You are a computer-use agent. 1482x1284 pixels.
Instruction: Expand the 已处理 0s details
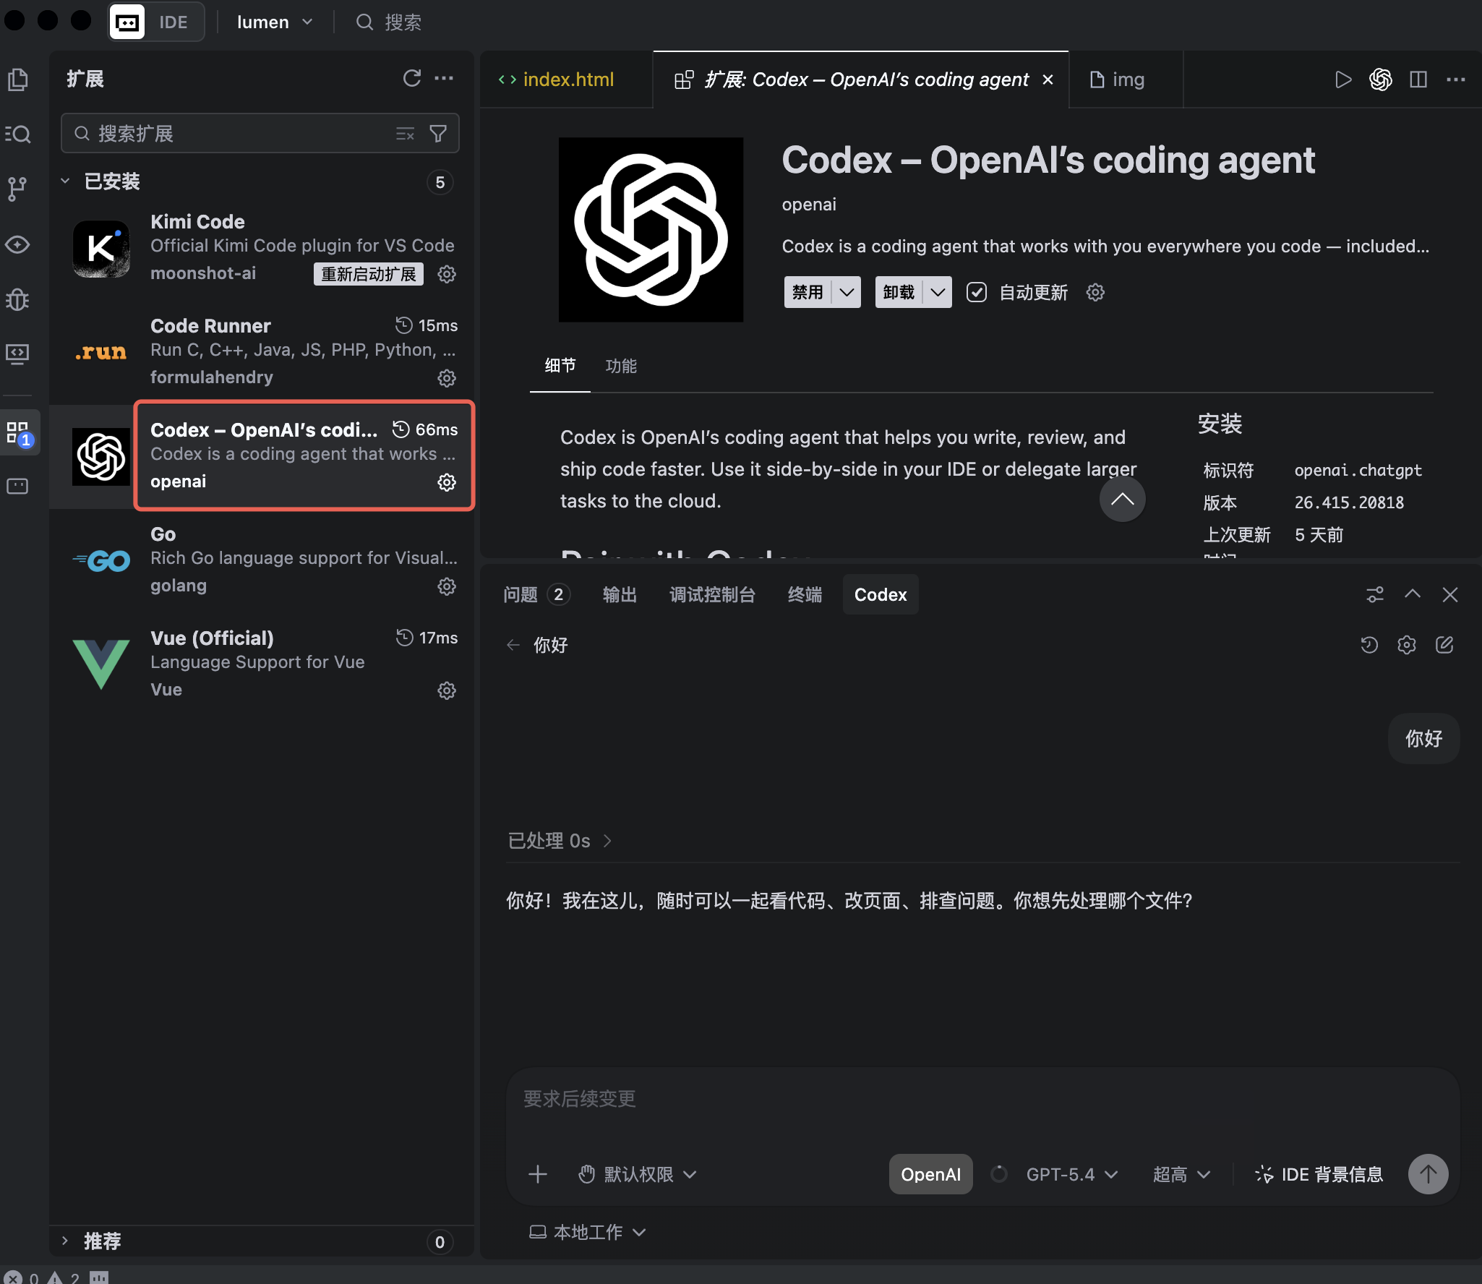tap(560, 841)
